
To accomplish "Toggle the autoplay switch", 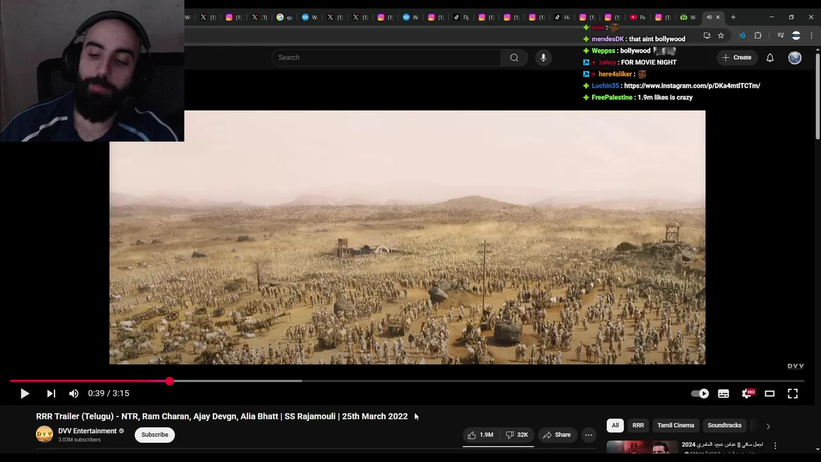I will coord(700,393).
